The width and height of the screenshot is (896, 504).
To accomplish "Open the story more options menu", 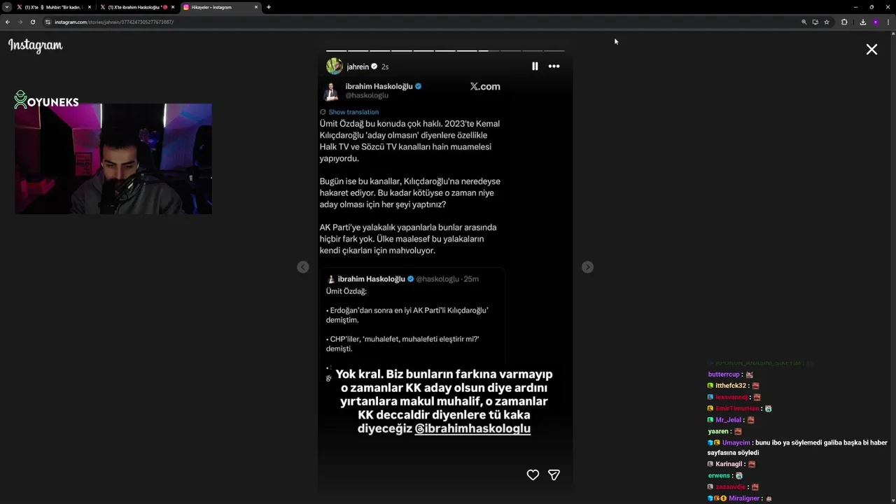I will tap(554, 66).
